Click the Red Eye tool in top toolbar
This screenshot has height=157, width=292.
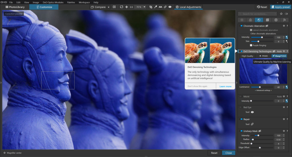(170, 7)
